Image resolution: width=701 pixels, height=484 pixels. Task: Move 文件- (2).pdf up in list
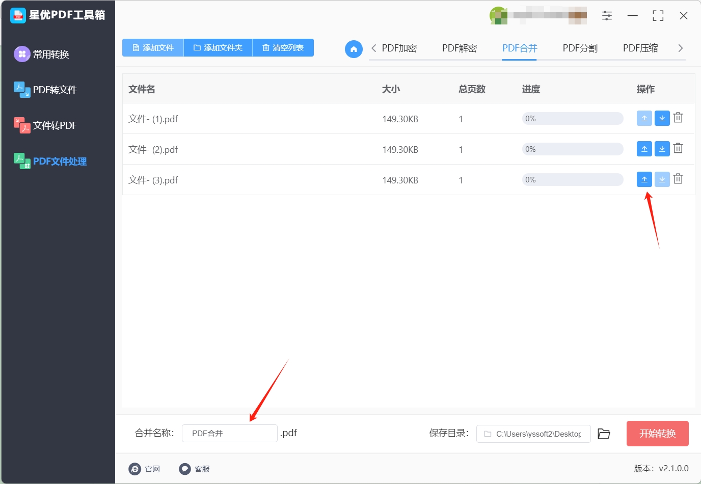point(644,149)
